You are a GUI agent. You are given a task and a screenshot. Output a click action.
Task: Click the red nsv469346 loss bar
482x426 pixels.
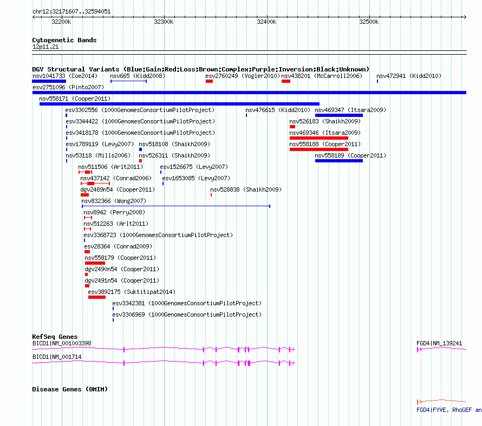point(319,138)
